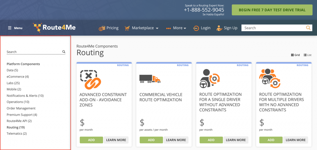Switch to List view
This screenshot has width=317, height=150.
coord(308,55)
